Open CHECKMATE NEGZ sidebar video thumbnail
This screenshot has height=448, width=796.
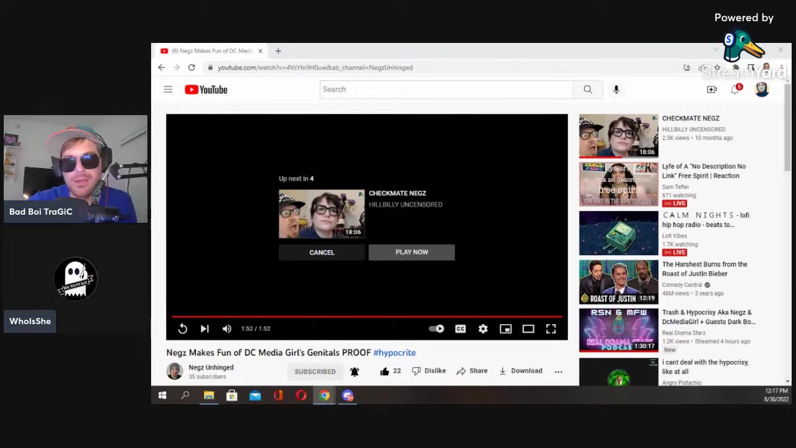tap(619, 136)
